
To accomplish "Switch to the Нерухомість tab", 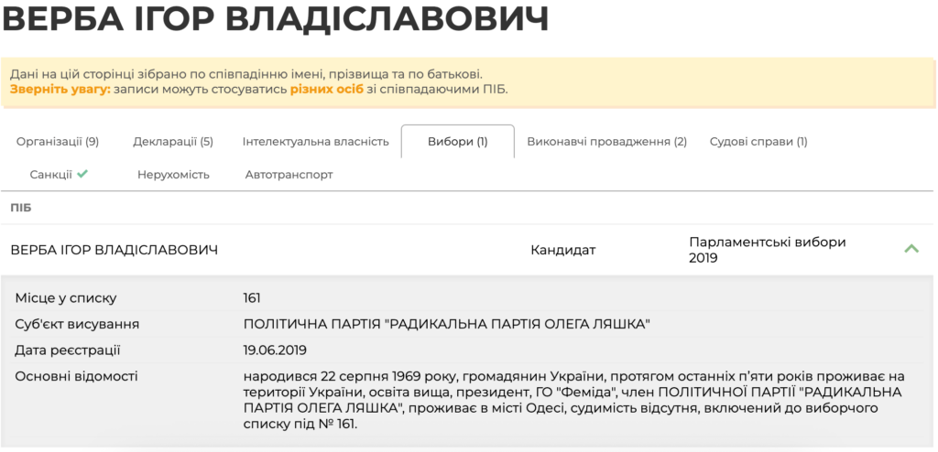I will click(173, 175).
